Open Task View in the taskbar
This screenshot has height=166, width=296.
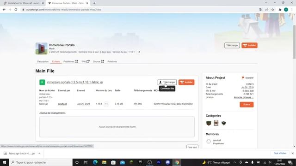(86, 162)
